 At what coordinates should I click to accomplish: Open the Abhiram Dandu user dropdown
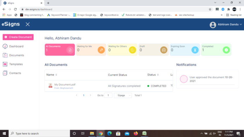(x=230, y=24)
